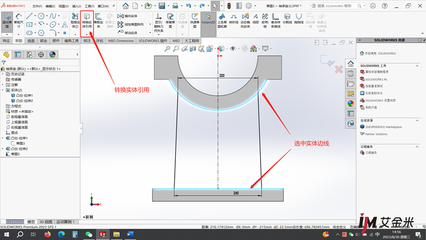Select the Straight Slot tool
Viewport: 426px width, 240px height.
point(29,33)
